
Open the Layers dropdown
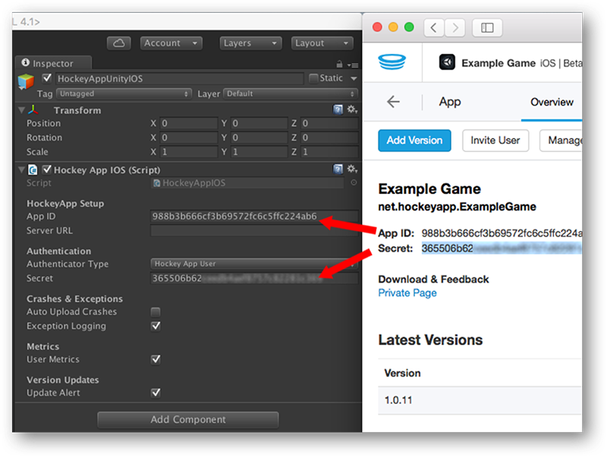pos(250,43)
